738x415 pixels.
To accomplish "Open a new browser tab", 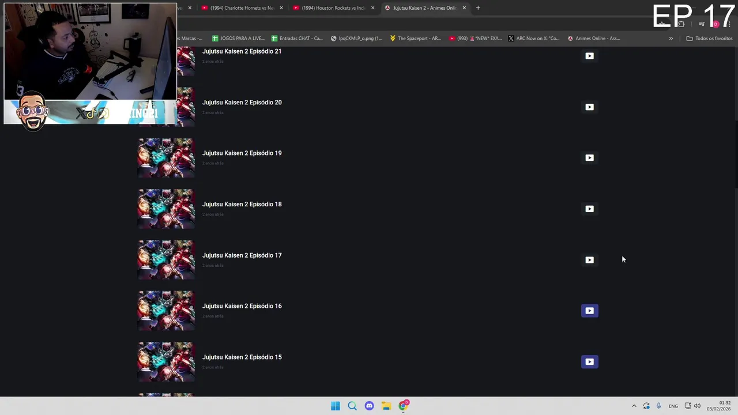I will 478,8.
